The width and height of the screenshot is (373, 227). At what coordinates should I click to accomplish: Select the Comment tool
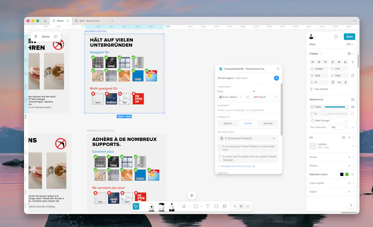pos(216,206)
